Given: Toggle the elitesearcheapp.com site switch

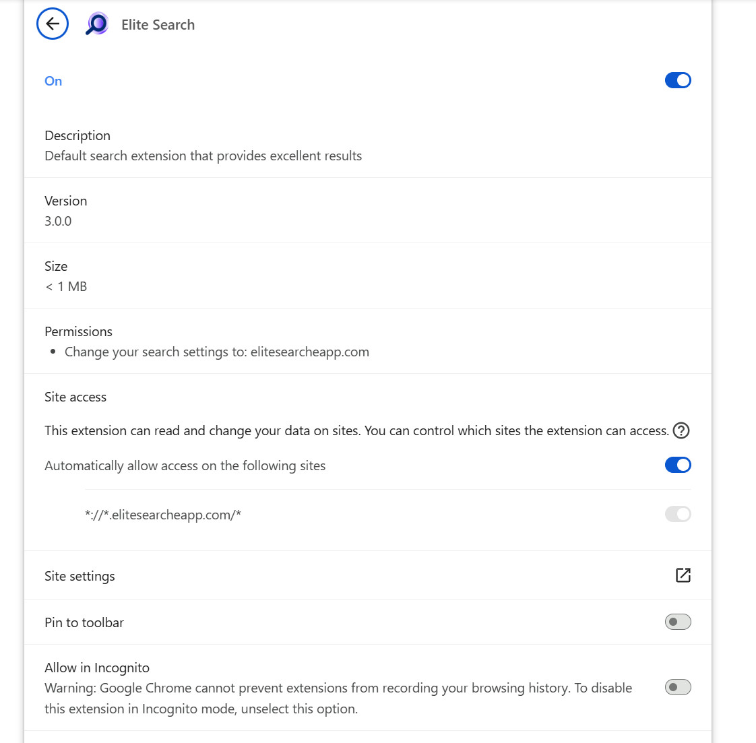Looking at the screenshot, I should (x=677, y=514).
